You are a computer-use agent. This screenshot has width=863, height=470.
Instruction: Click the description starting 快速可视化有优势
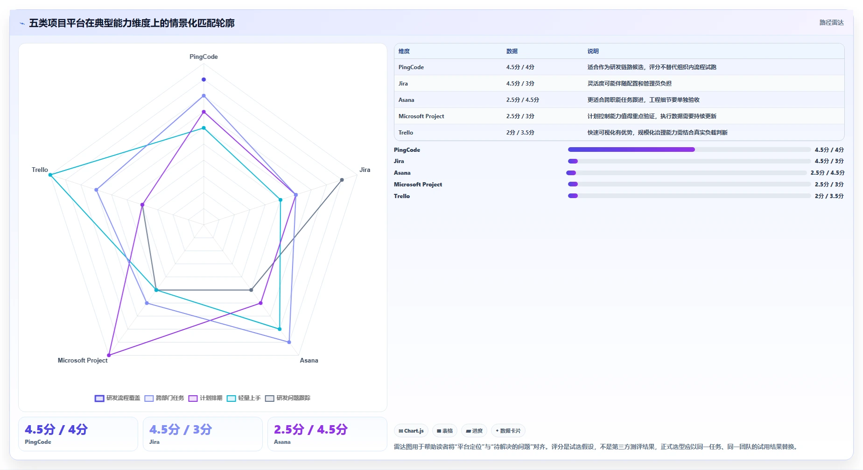pyautogui.click(x=657, y=133)
